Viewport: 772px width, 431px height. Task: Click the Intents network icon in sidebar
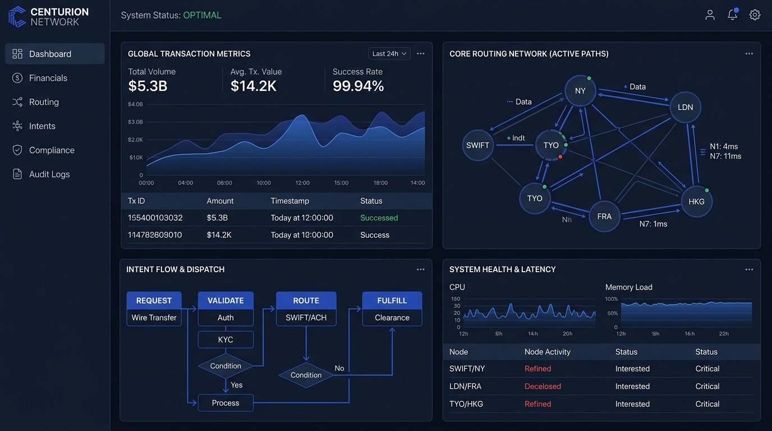(17, 126)
